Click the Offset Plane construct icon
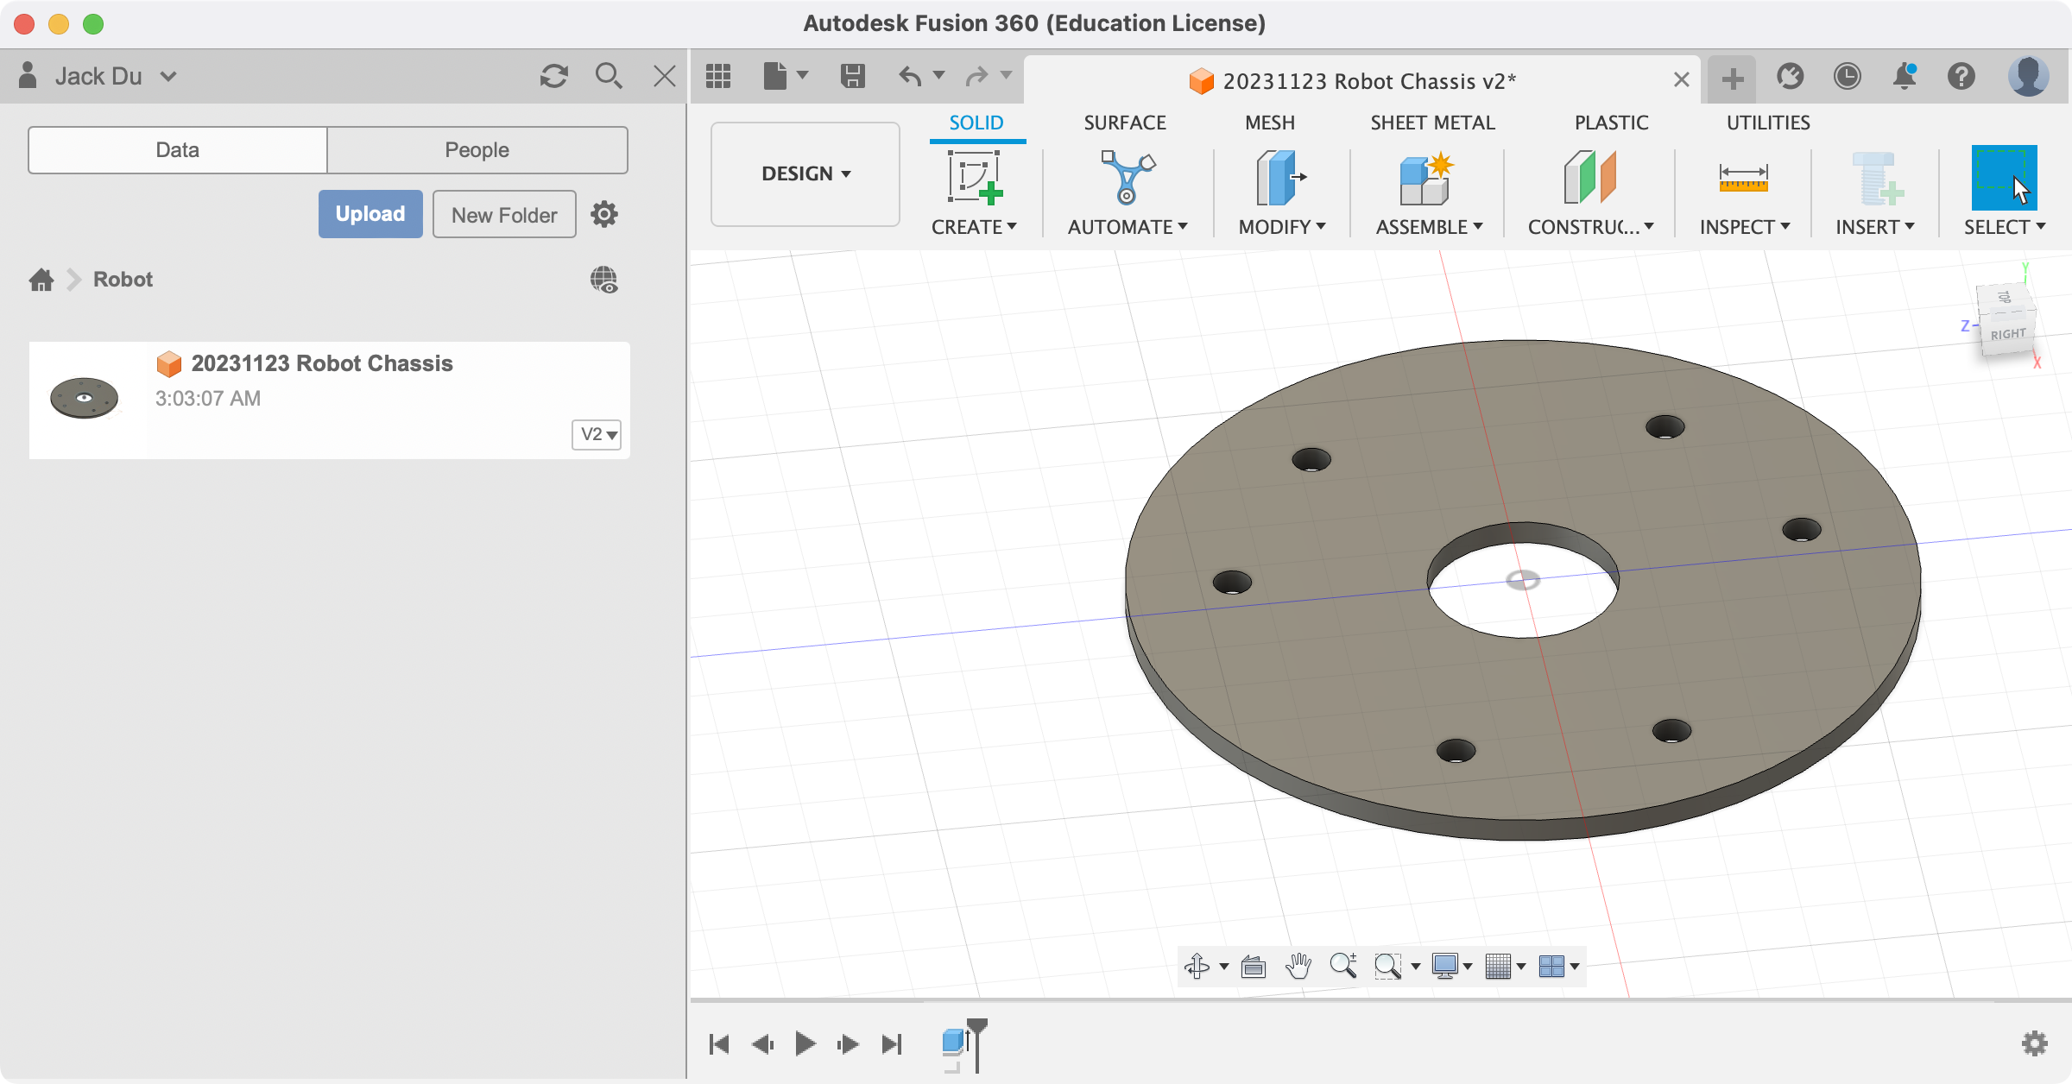Viewport: 2072px width, 1084px height. tap(1589, 177)
